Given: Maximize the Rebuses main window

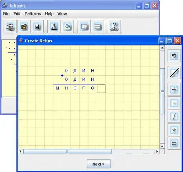Looking at the screenshot, I should pos(147,6).
